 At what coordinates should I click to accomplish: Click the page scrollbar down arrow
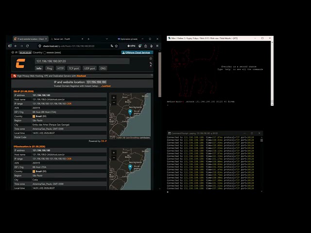tap(160, 189)
